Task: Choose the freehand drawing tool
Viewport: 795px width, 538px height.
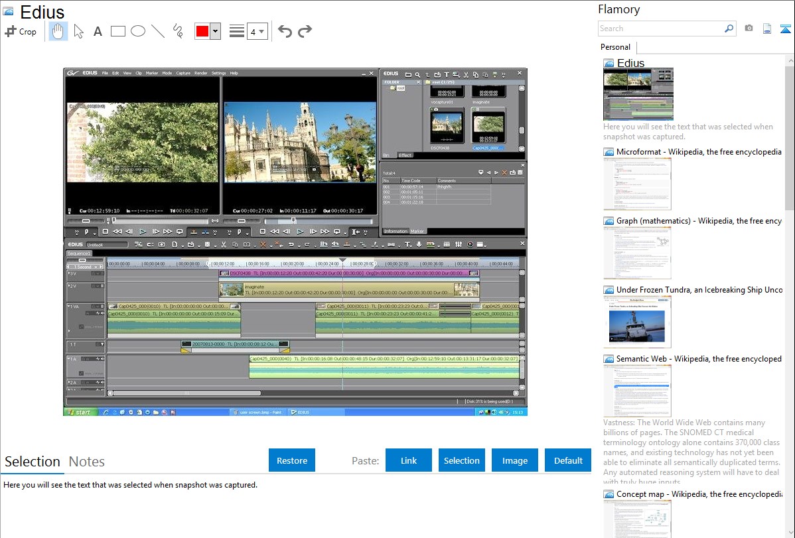Action: (x=178, y=31)
